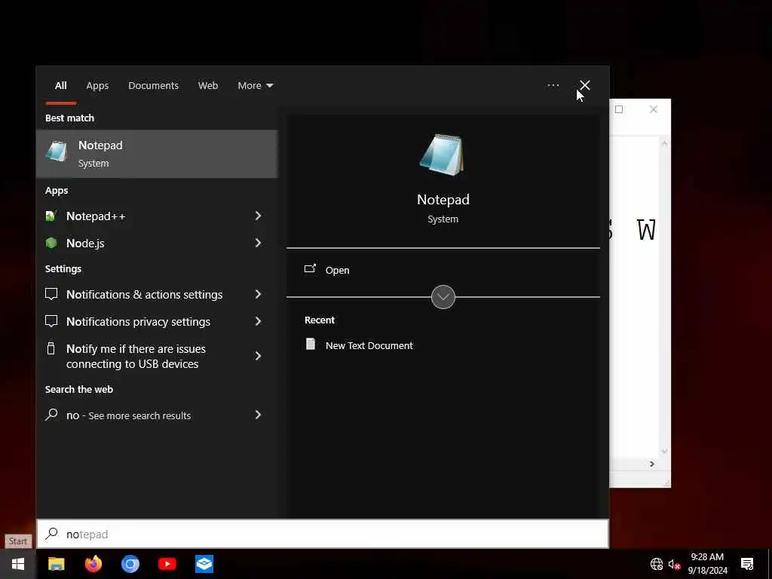Close the background Notepad window
The height and width of the screenshot is (579, 772).
654,109
